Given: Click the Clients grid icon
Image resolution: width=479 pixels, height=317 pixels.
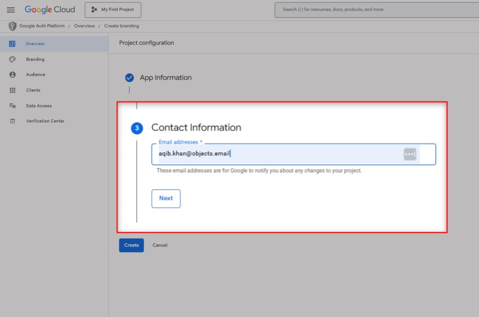Looking at the screenshot, I should [x=13, y=90].
